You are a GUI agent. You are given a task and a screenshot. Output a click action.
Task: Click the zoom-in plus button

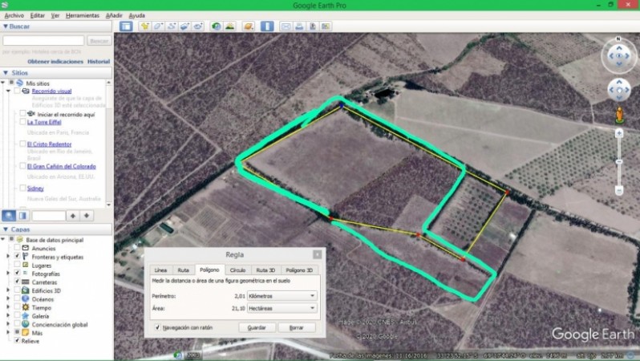tap(619, 133)
